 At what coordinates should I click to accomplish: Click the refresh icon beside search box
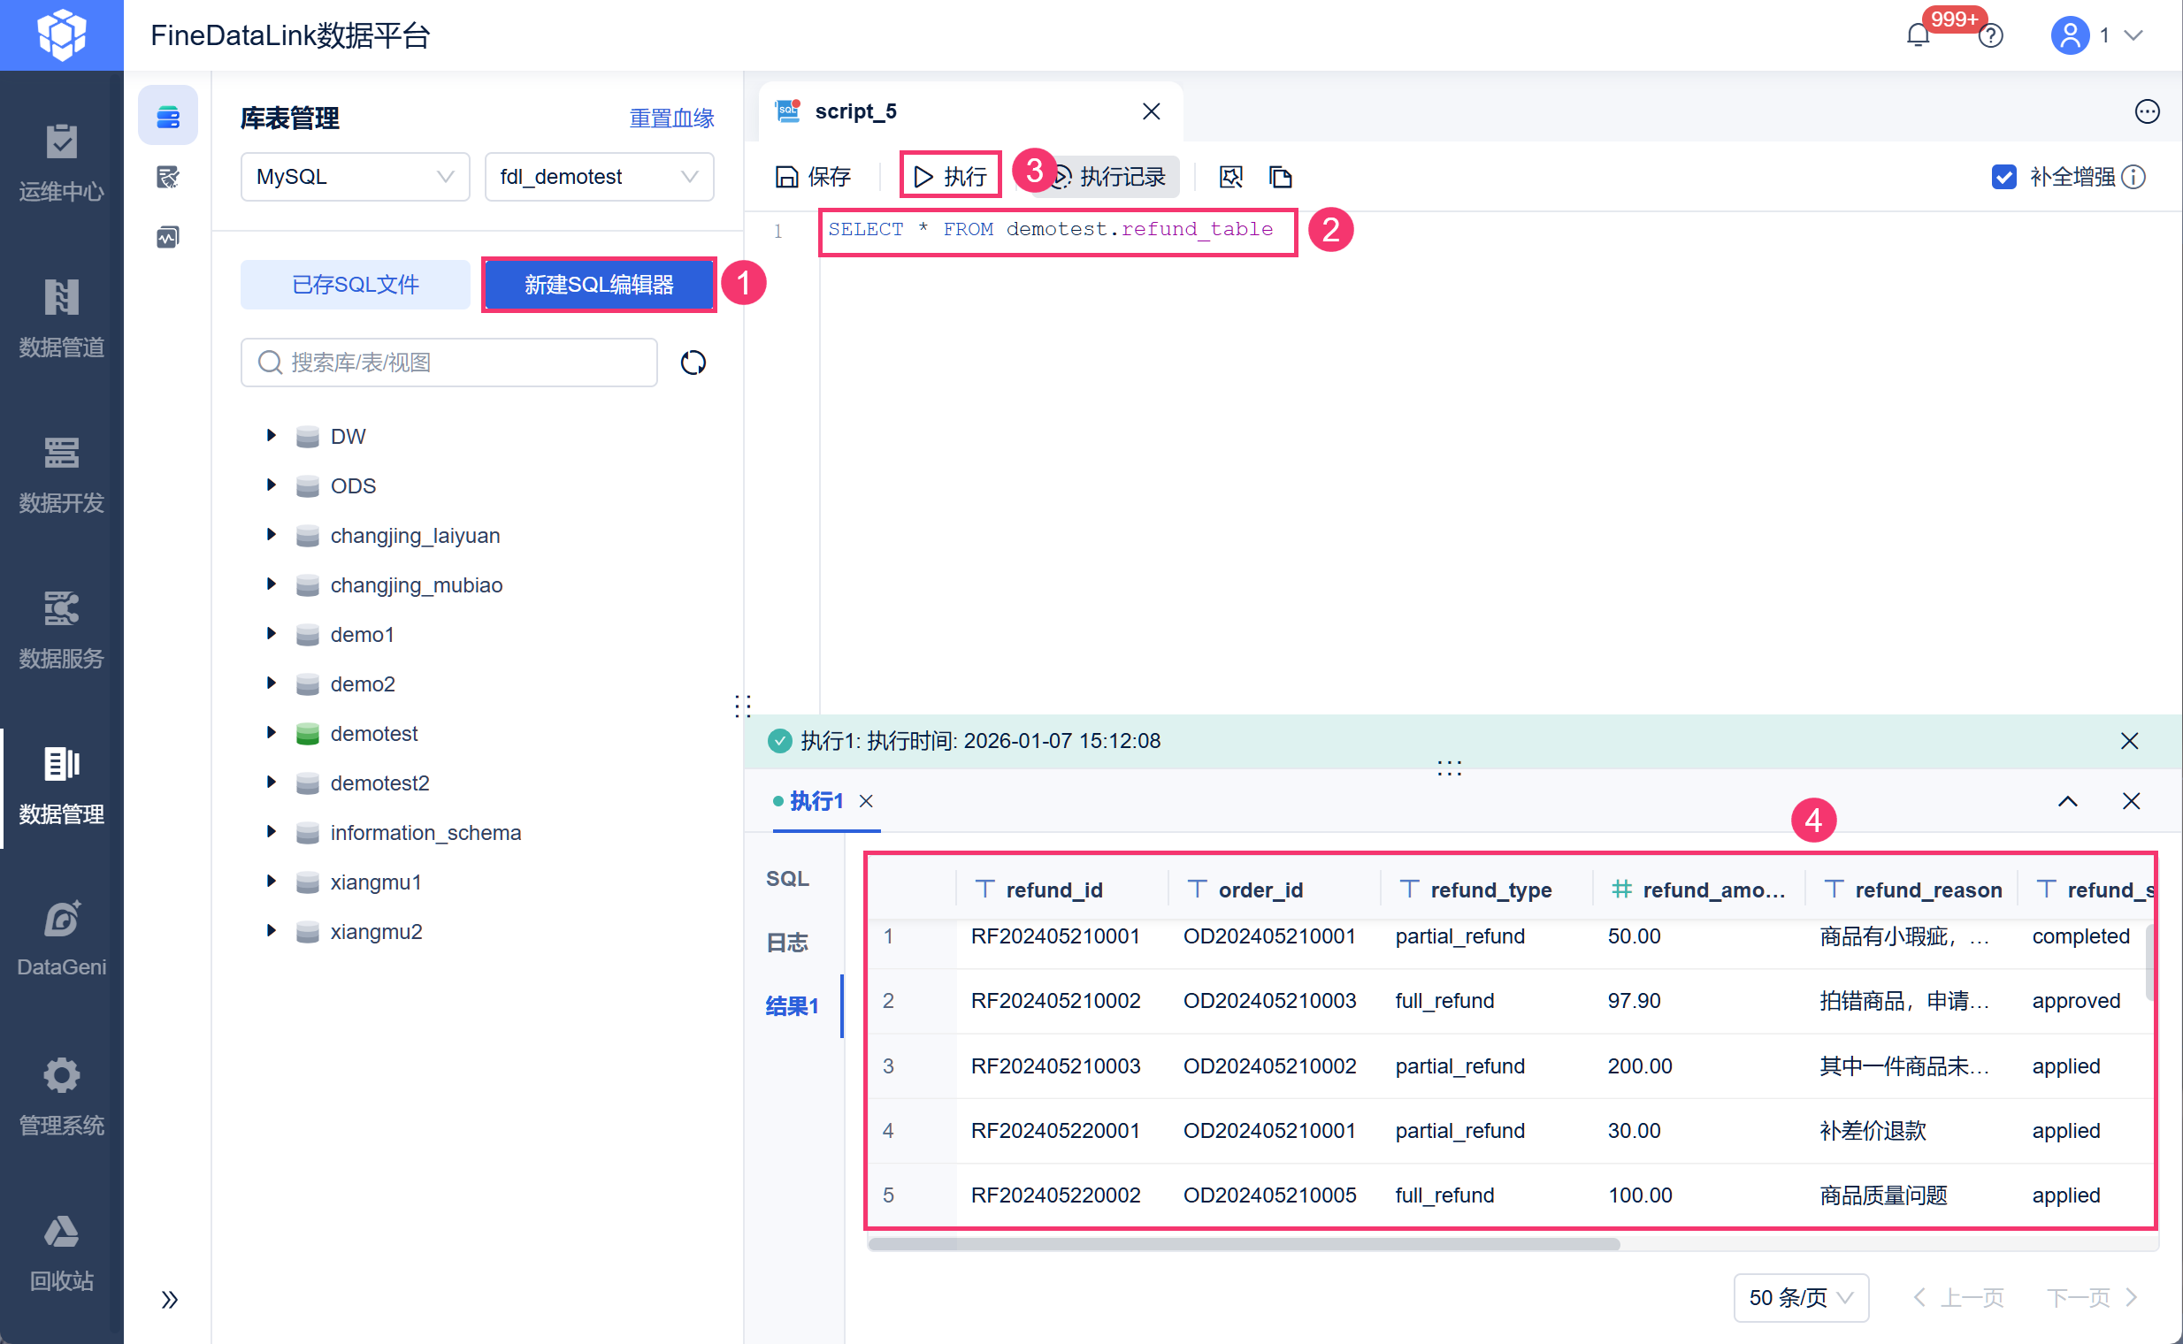pos(693,363)
